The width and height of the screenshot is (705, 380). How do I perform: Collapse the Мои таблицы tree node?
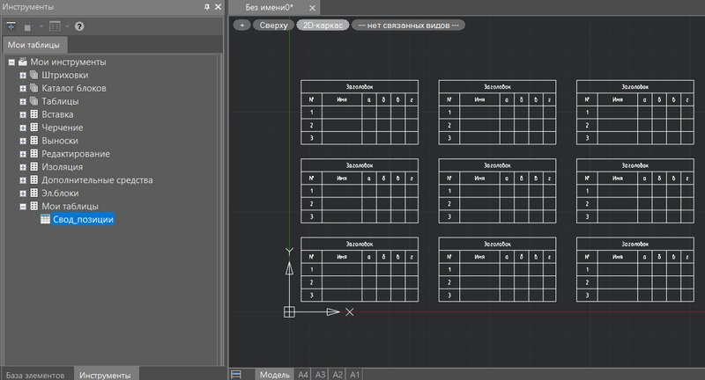23,207
